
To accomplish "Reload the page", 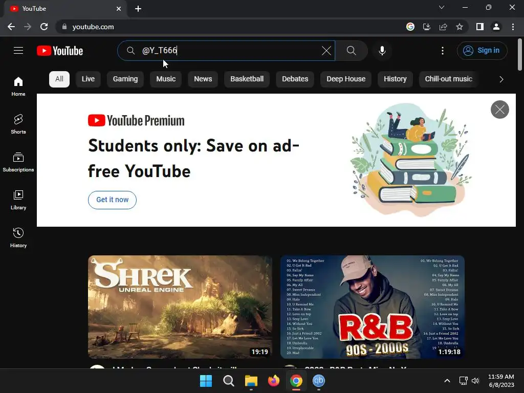I will (44, 27).
